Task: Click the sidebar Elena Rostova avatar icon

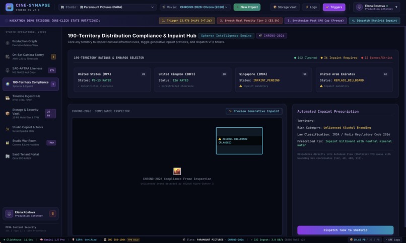Action: [9, 213]
